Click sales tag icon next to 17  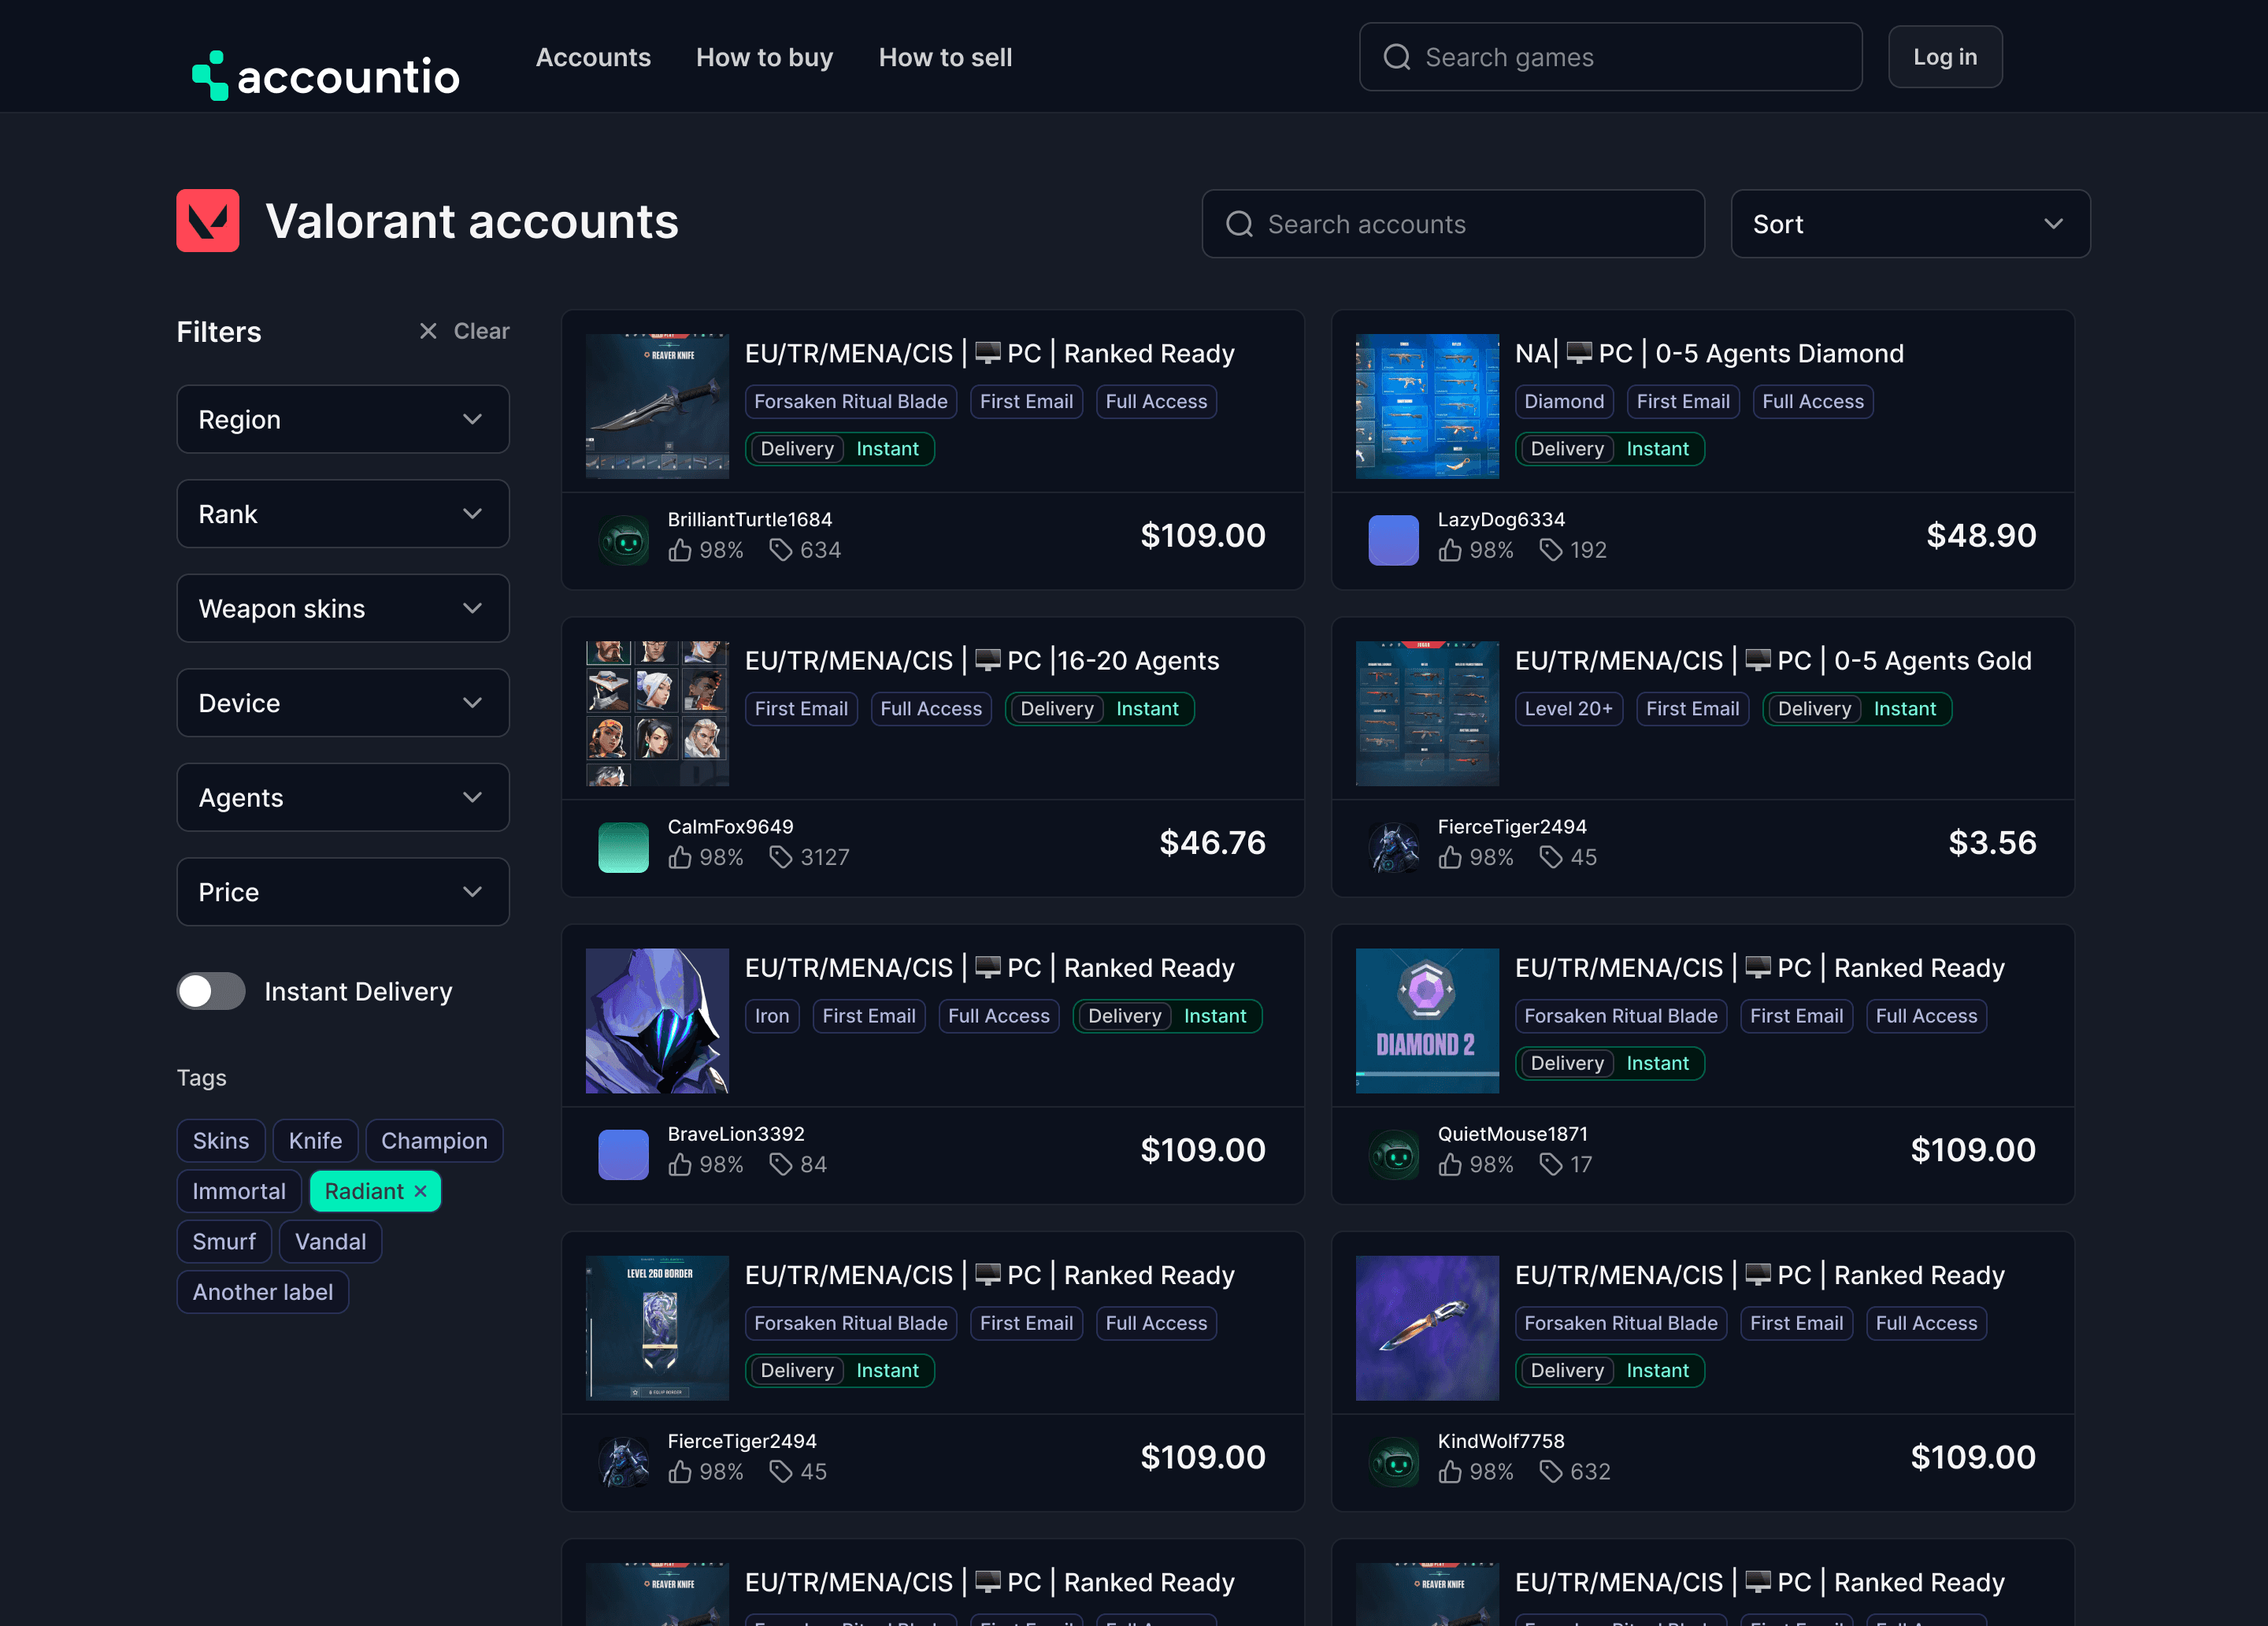click(x=1551, y=1164)
